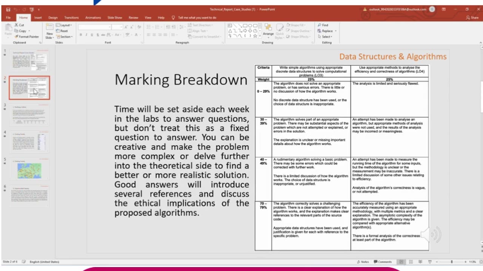This screenshot has width=483, height=271.
Task: Copy the selection
Action: tap(21, 31)
